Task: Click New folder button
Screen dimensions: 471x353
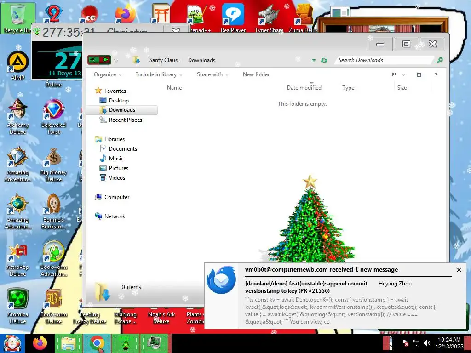Action: pyautogui.click(x=256, y=74)
